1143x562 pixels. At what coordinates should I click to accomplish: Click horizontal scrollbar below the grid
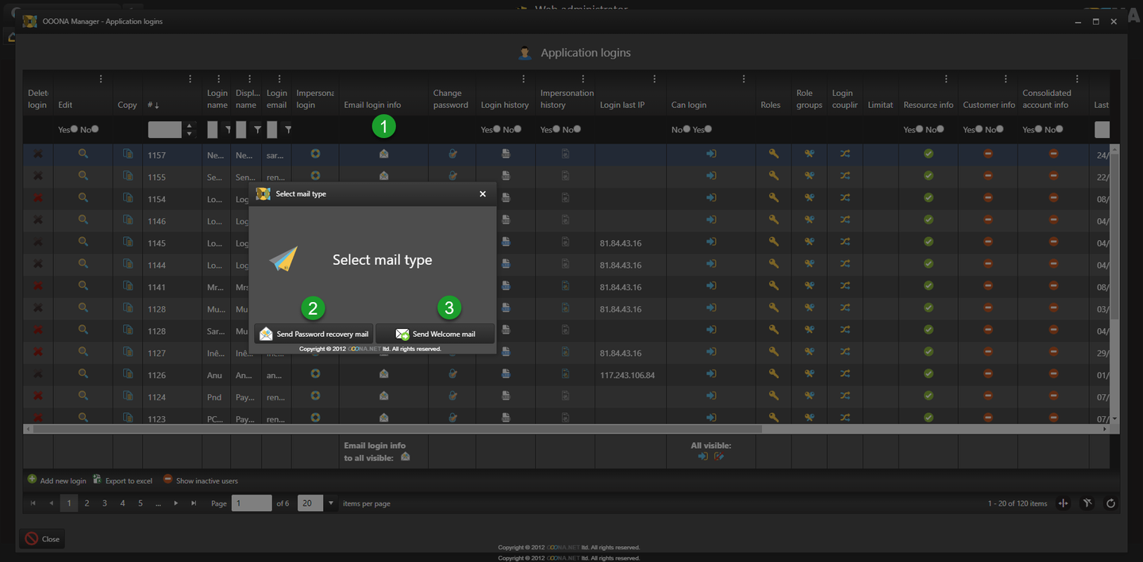(397, 429)
